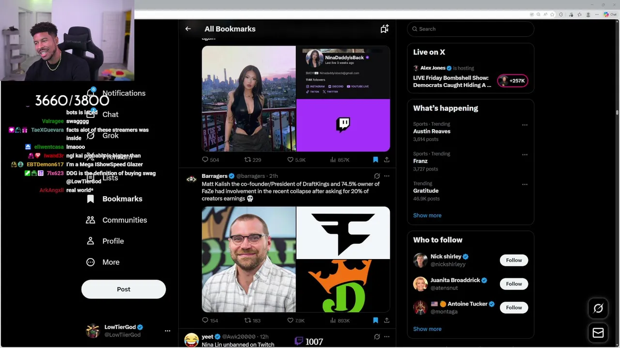The width and height of the screenshot is (620, 348).
Task: Like the post with 5.9K likes
Action: pos(296,159)
